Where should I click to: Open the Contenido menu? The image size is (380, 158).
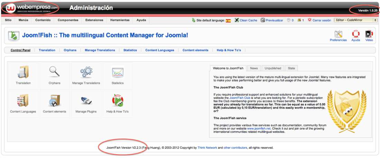pos(43,20)
